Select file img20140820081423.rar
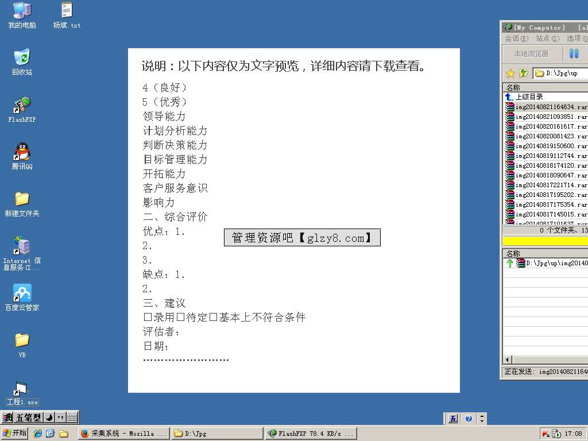The height and width of the screenshot is (441, 588). pyautogui.click(x=546, y=136)
